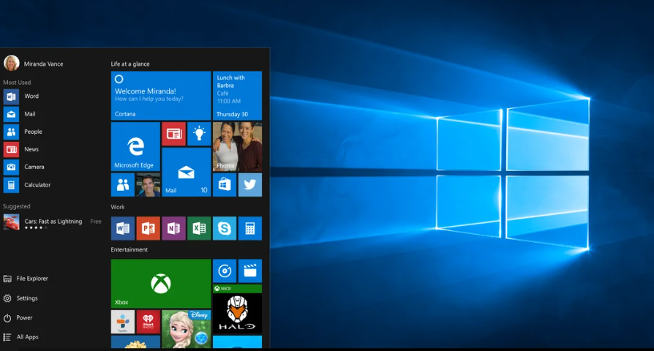Image resolution: width=654 pixels, height=351 pixels.
Task: Click the Power button
Action: [18, 317]
